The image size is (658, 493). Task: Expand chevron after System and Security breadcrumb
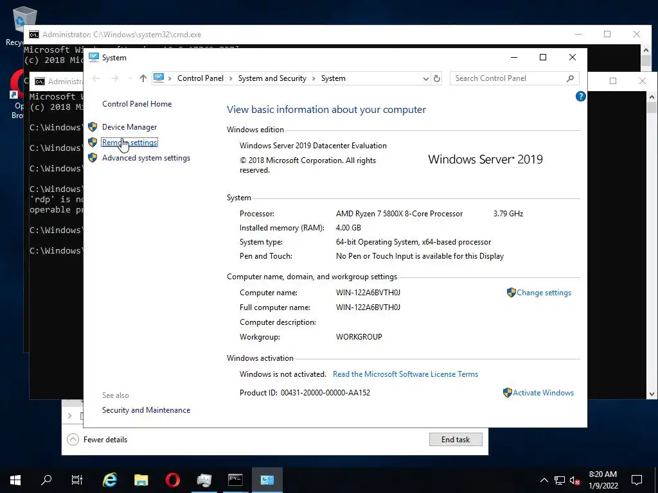pyautogui.click(x=314, y=78)
